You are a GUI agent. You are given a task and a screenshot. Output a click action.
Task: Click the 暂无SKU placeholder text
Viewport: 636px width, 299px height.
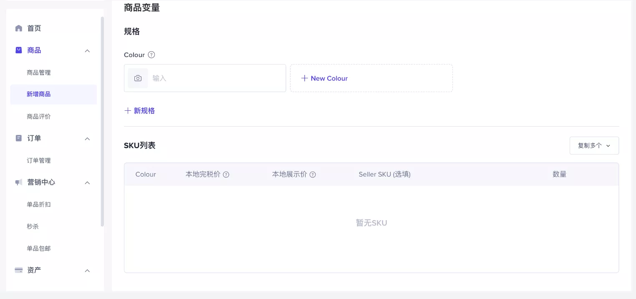click(371, 223)
